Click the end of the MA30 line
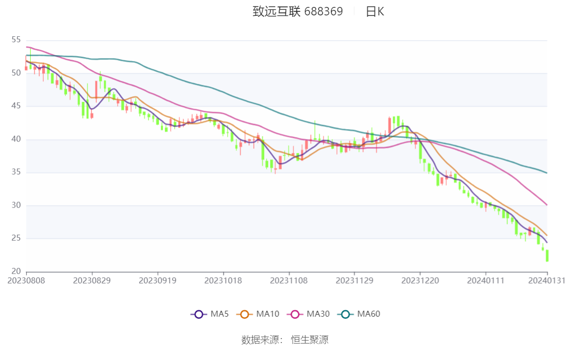The image size is (570, 347). [x=546, y=205]
